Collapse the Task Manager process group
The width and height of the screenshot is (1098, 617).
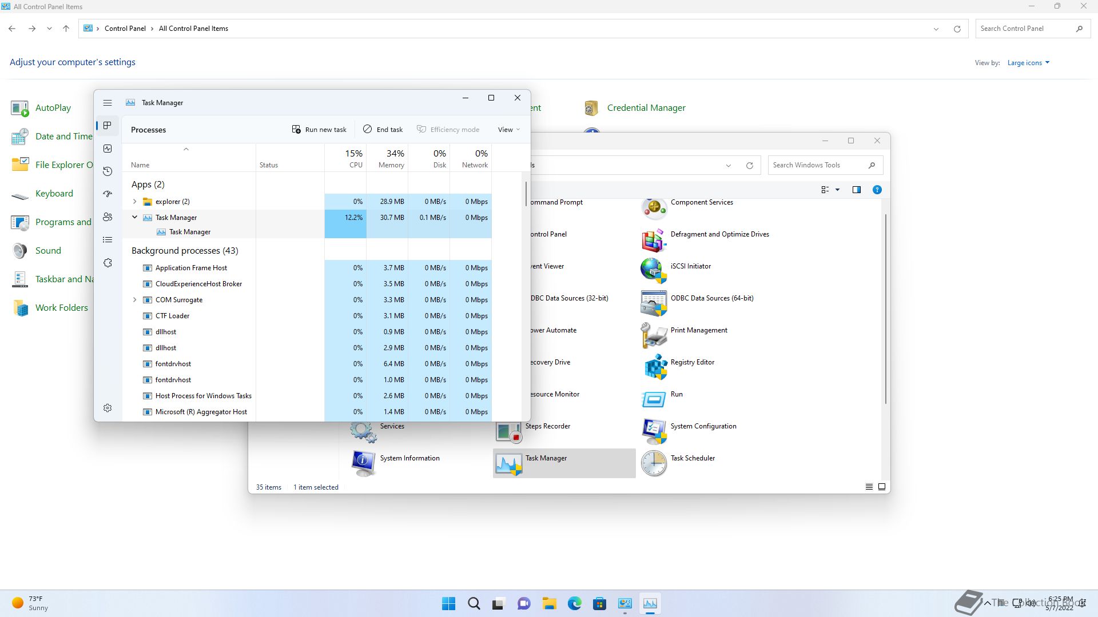tap(134, 218)
